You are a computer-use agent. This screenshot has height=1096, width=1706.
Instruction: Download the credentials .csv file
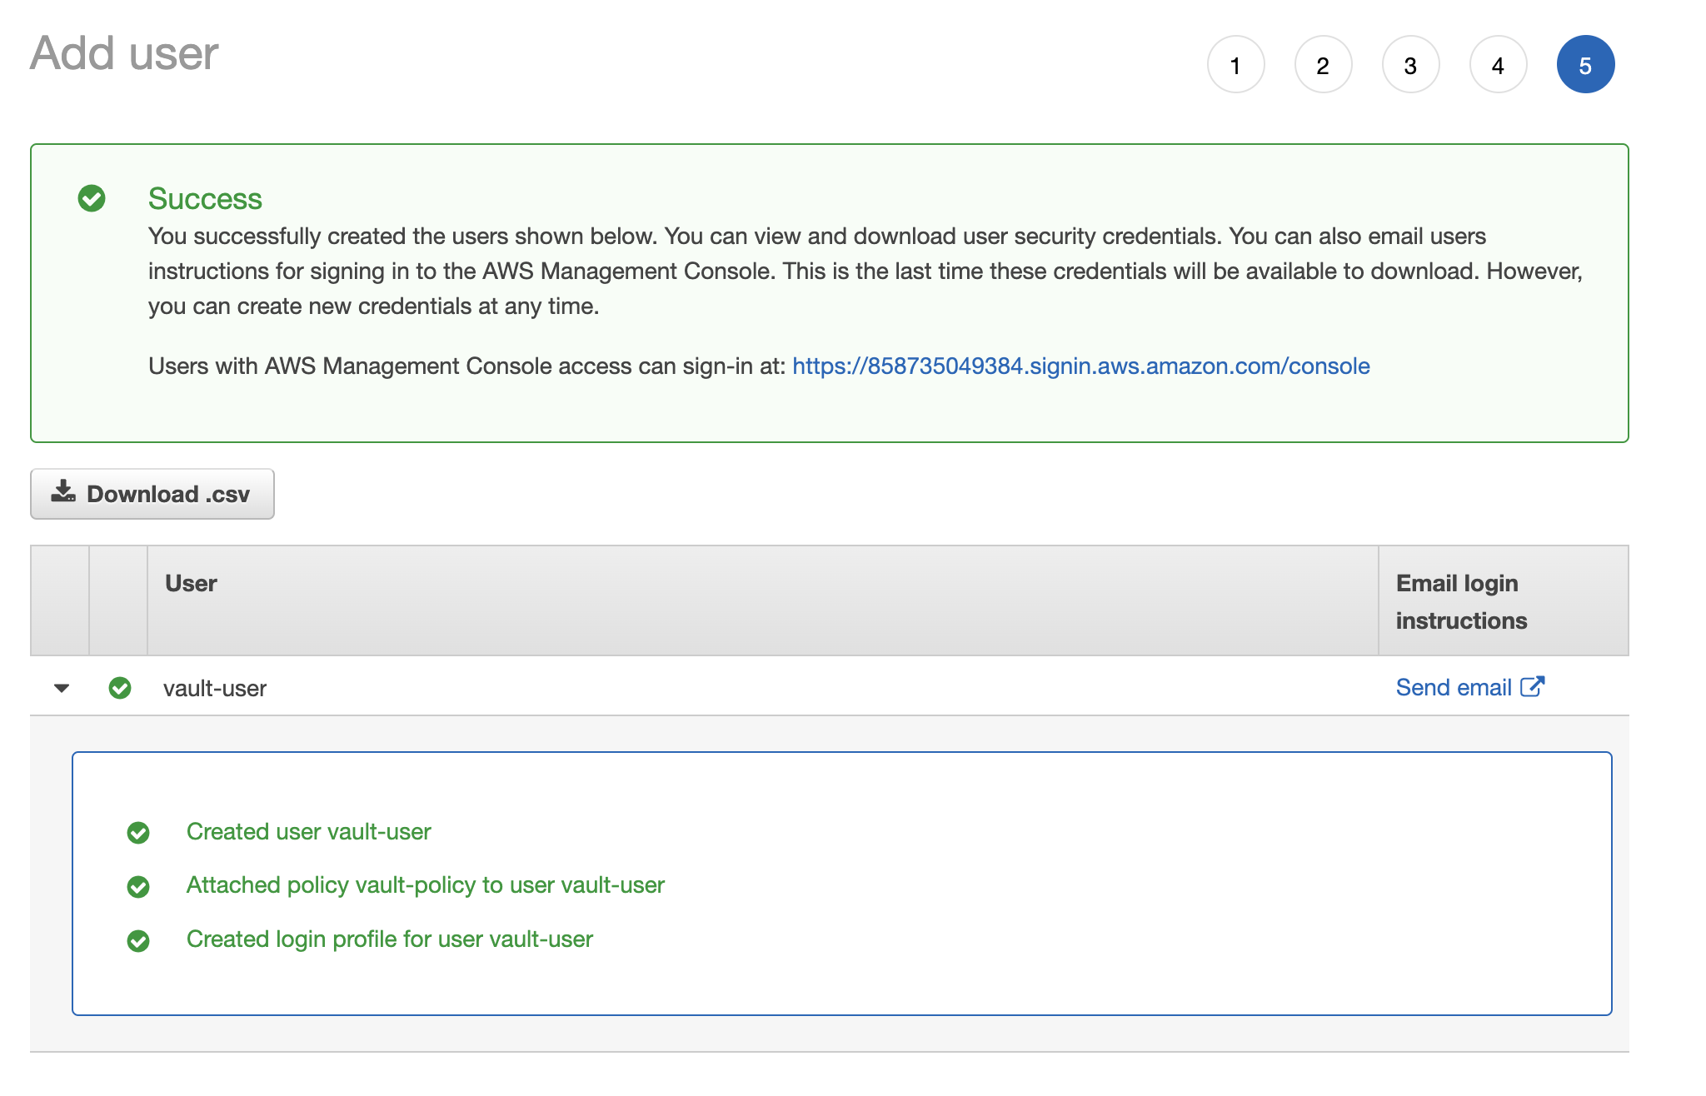(152, 494)
